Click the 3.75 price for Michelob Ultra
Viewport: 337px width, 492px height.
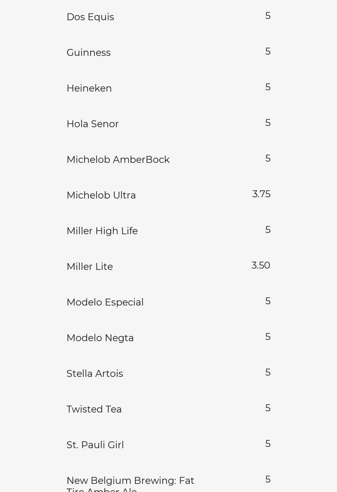261,194
